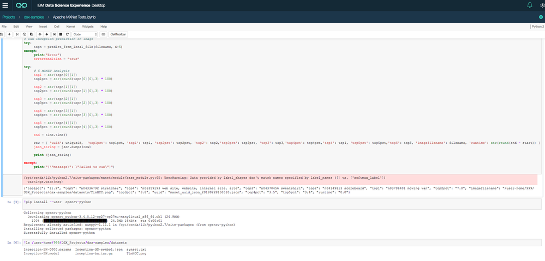
Task: Click the In [3] prompt
Action: tap(14, 202)
